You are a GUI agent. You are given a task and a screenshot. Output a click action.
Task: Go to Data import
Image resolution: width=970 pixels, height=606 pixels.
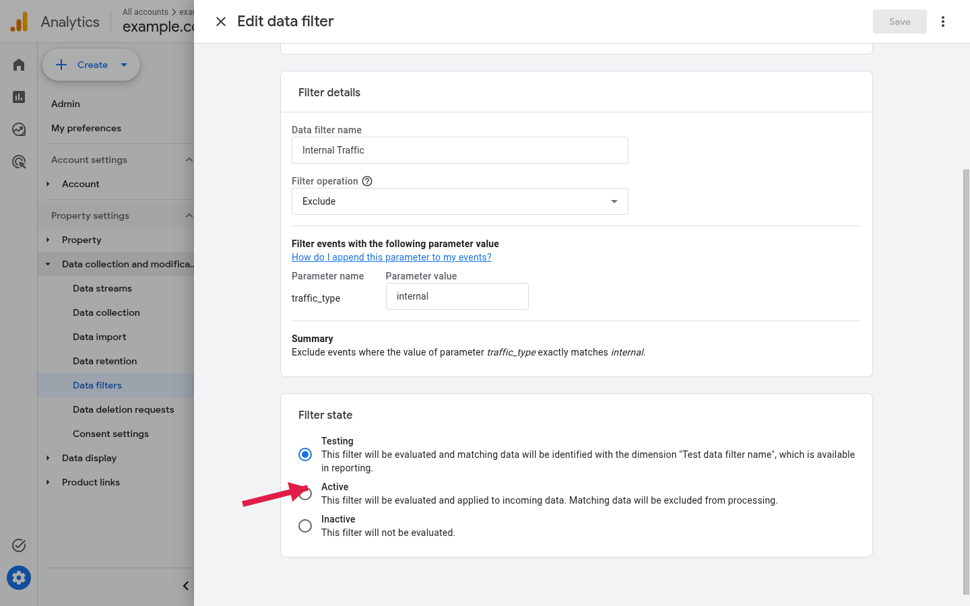click(100, 337)
